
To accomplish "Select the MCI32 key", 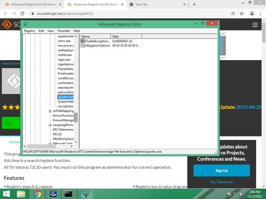I will pos(57,134).
